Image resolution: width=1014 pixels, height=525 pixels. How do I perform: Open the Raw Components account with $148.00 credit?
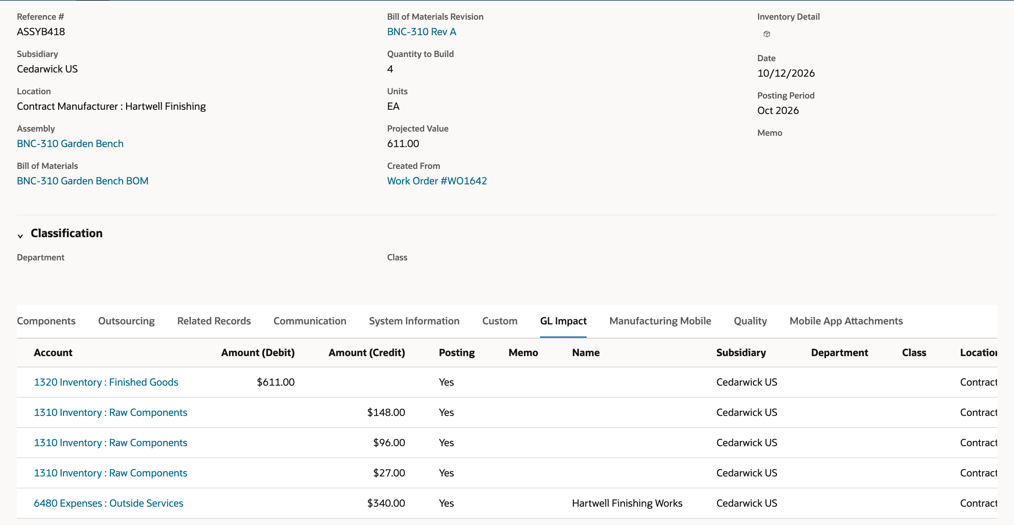pos(110,412)
